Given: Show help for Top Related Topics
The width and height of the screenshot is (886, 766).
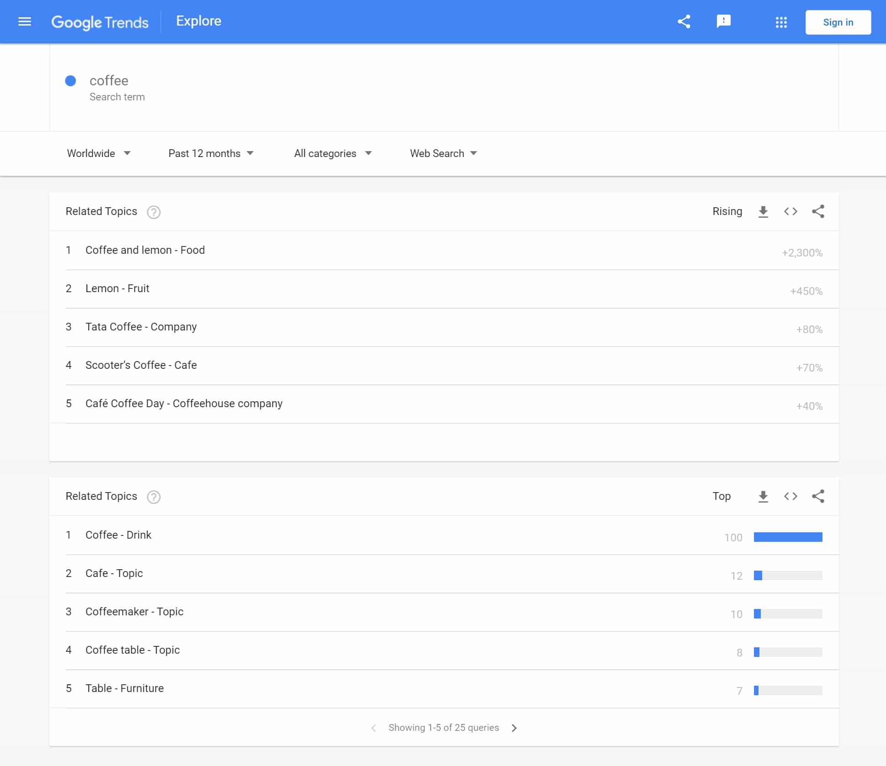Looking at the screenshot, I should coord(154,497).
